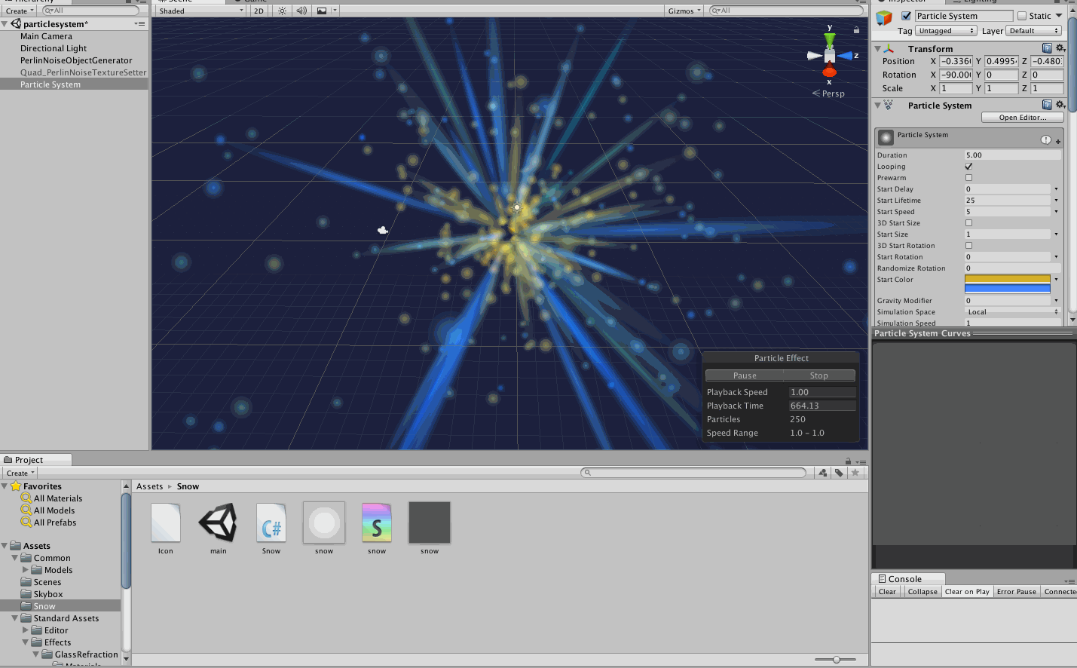Uncheck the Particle System active checkbox
Image resolution: width=1077 pixels, height=668 pixels.
pos(907,16)
